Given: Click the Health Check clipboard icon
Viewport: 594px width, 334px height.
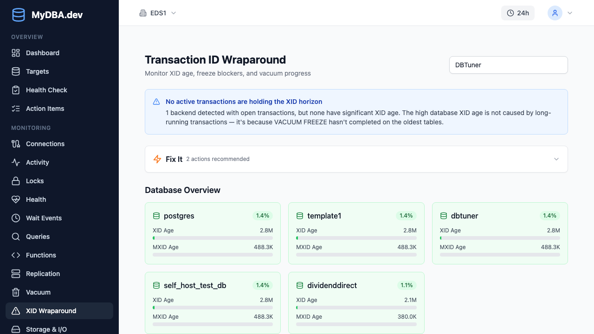Looking at the screenshot, I should (x=16, y=90).
